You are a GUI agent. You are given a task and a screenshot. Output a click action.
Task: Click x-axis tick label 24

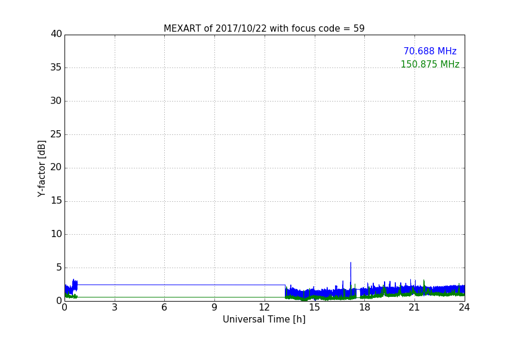coord(464,308)
